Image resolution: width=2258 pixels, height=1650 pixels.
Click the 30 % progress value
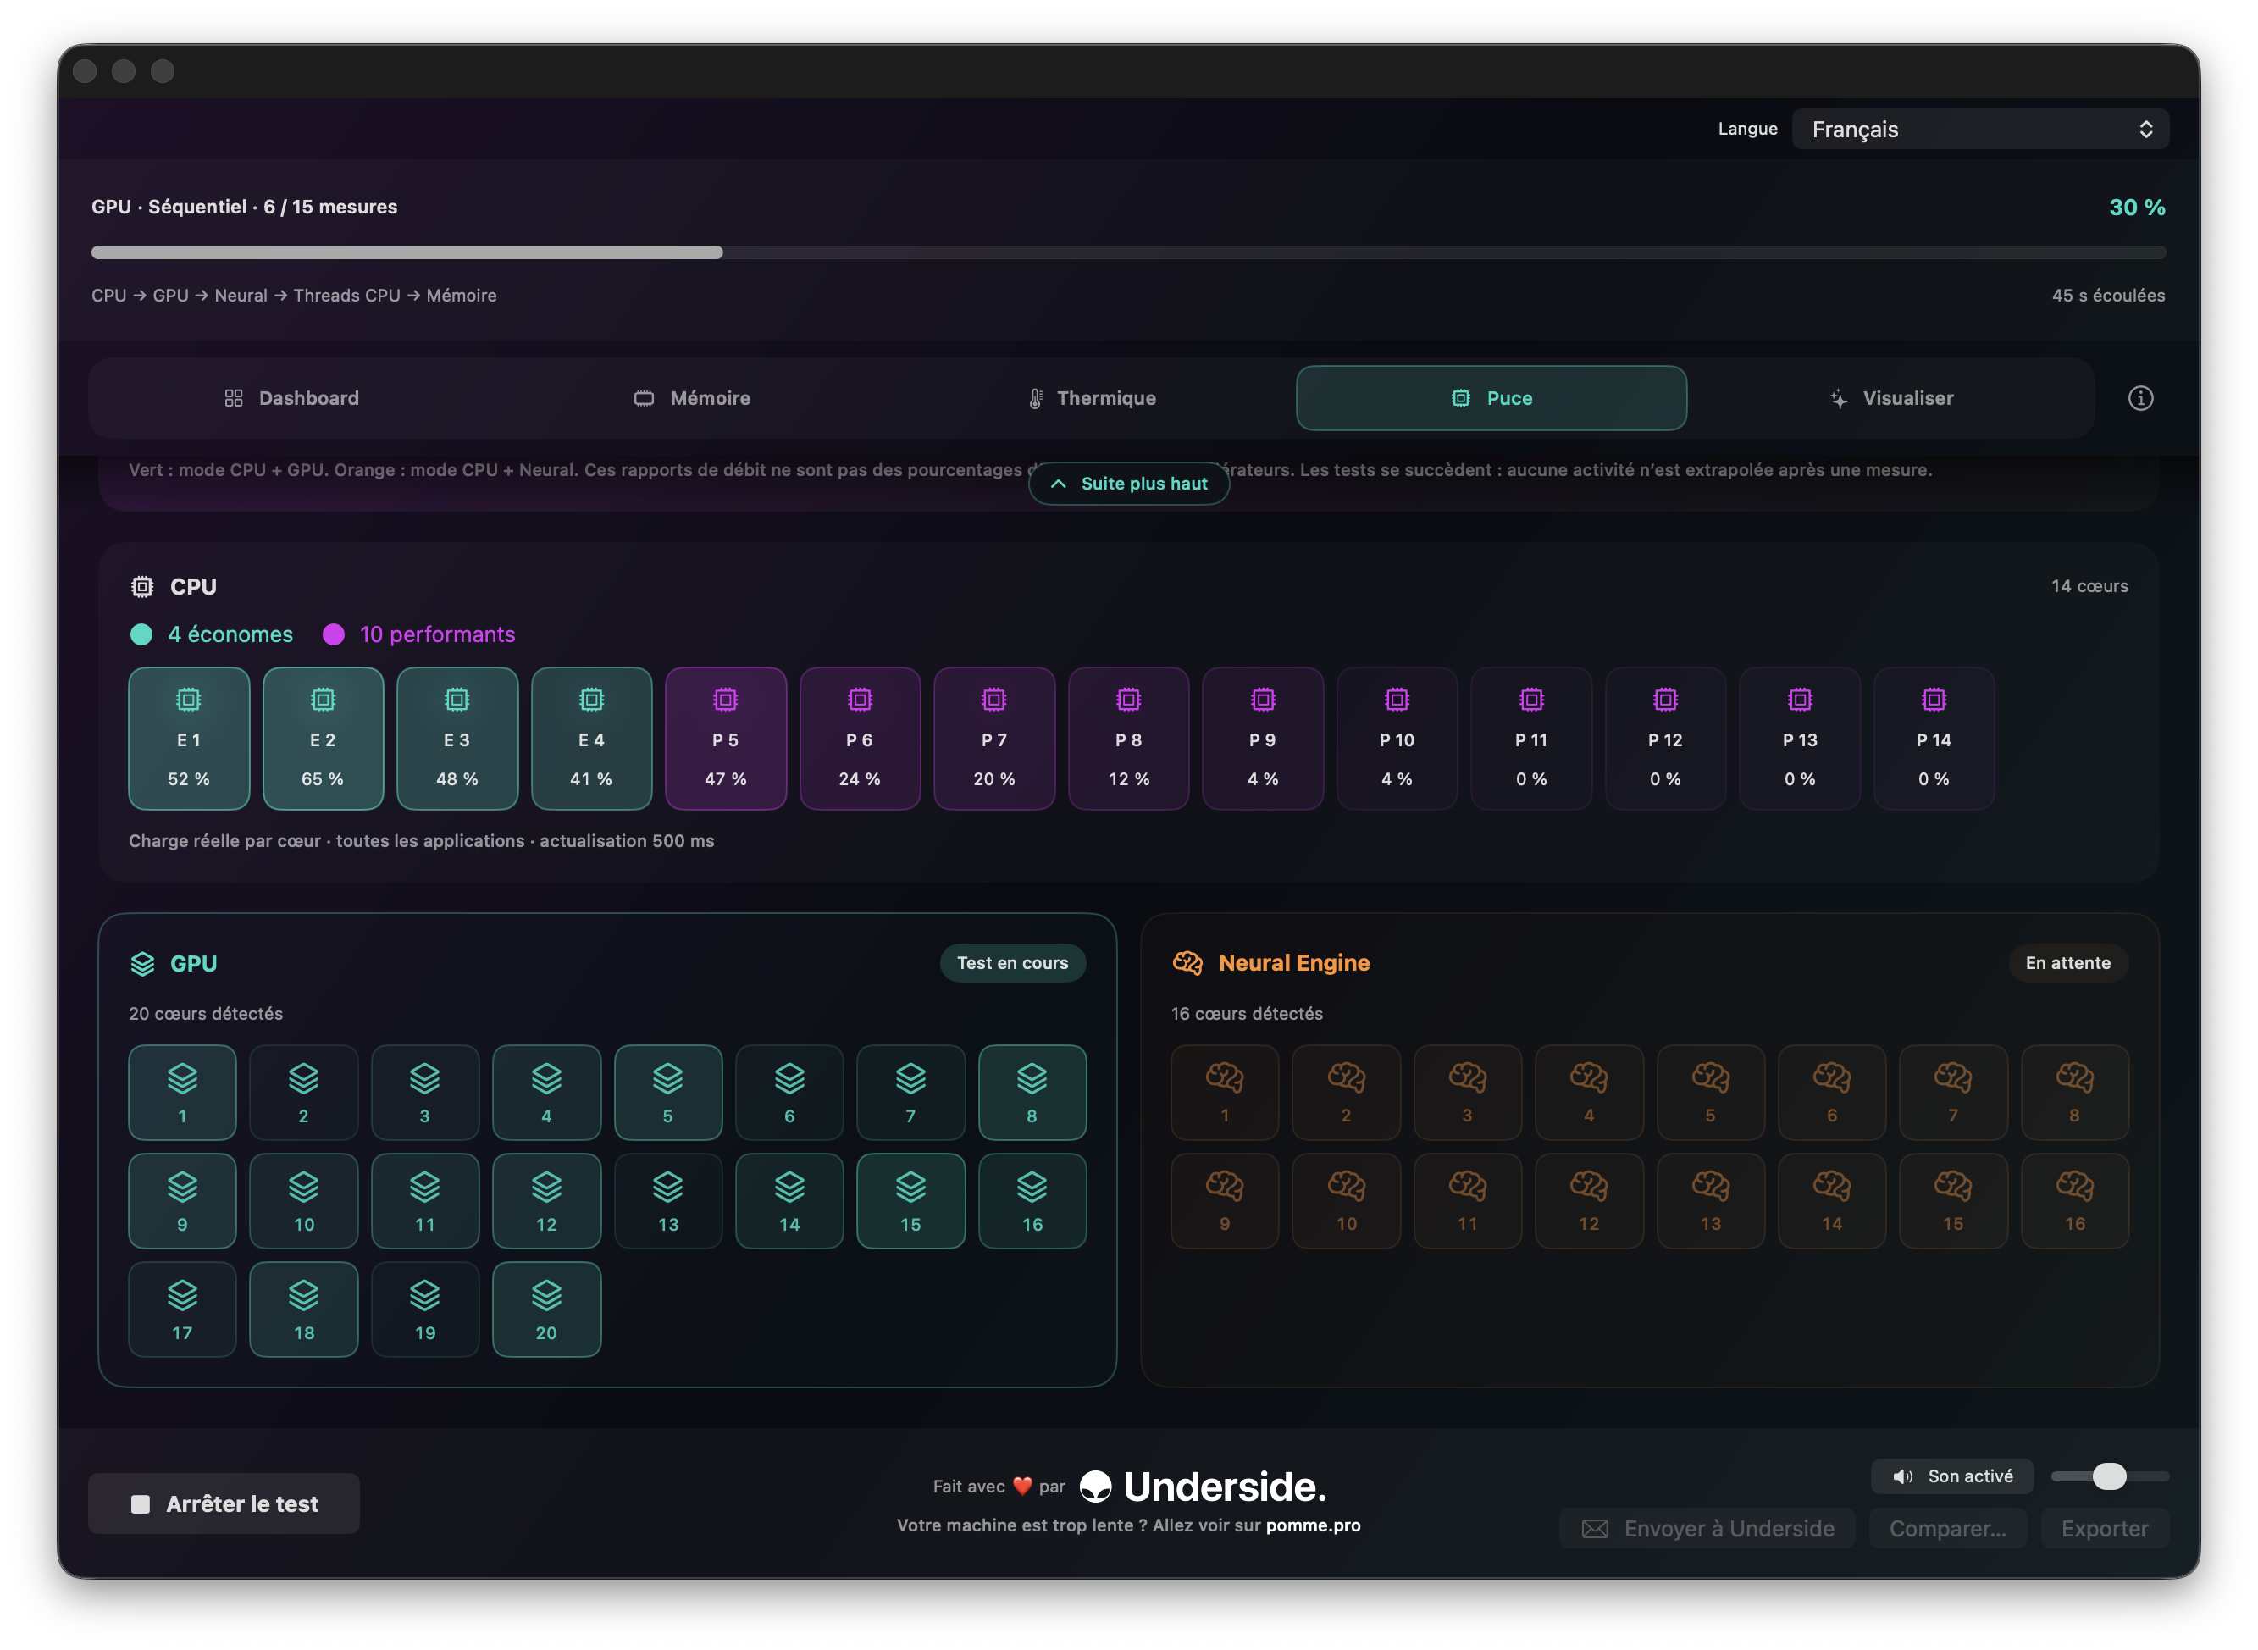2136,208
